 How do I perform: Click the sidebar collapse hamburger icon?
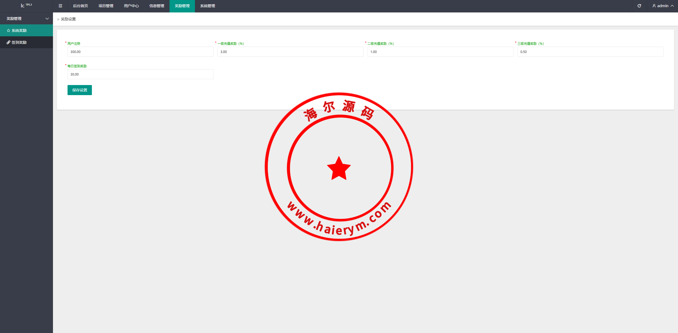60,6
